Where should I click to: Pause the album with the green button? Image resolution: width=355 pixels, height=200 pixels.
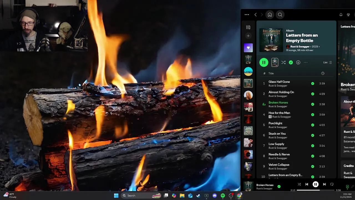point(264,62)
